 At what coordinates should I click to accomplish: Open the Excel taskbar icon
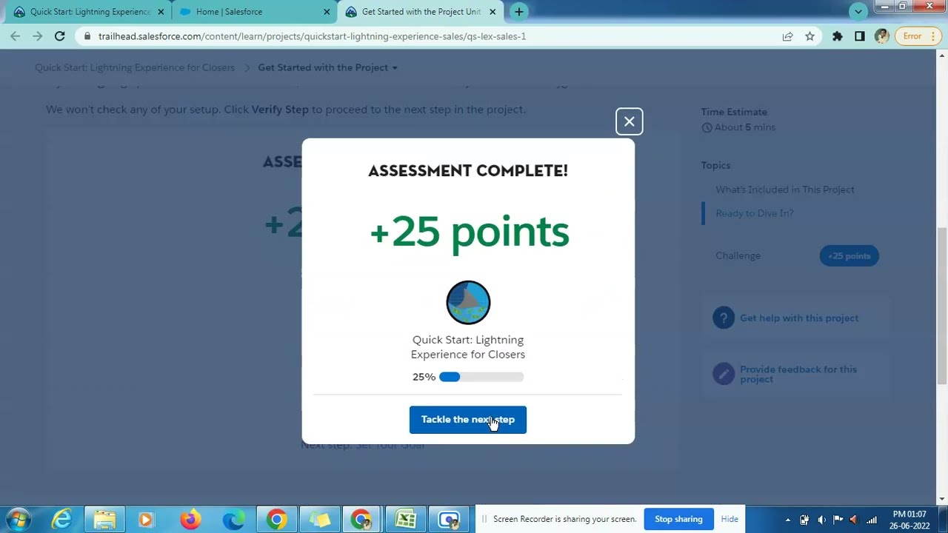pos(406,520)
